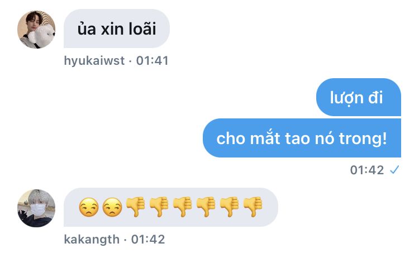Tap the 01:42 timestamp beside the checkmark
419x272 pixels.
(x=367, y=170)
